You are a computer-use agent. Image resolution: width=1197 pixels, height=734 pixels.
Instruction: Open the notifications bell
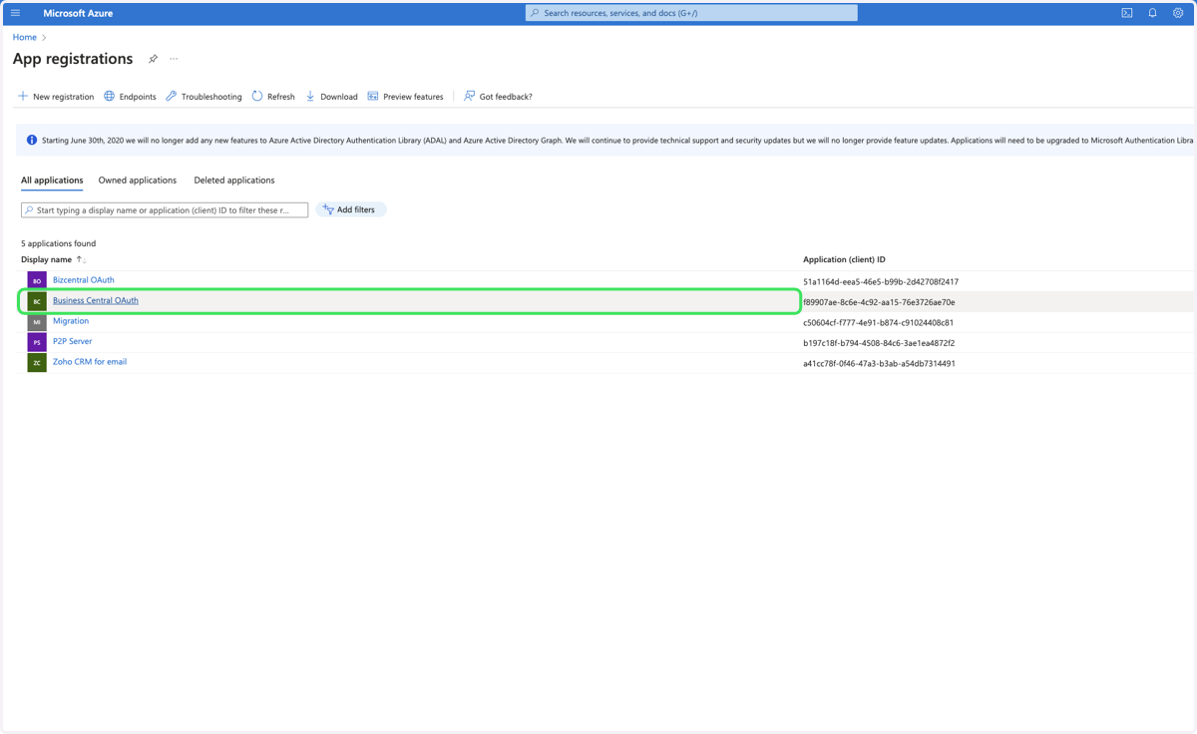coord(1152,13)
